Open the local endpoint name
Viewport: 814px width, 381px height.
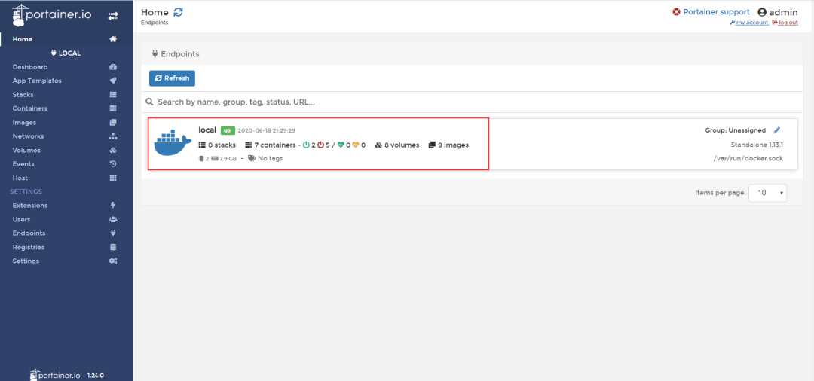click(207, 130)
